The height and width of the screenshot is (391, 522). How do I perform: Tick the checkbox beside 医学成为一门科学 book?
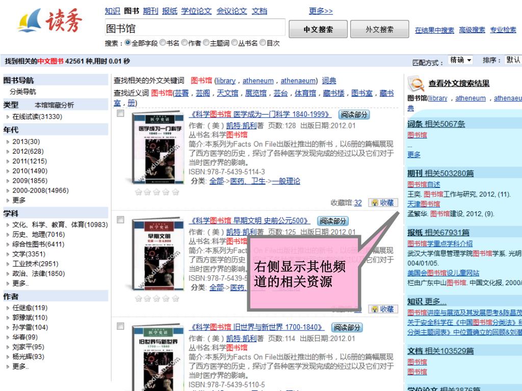click(x=120, y=114)
